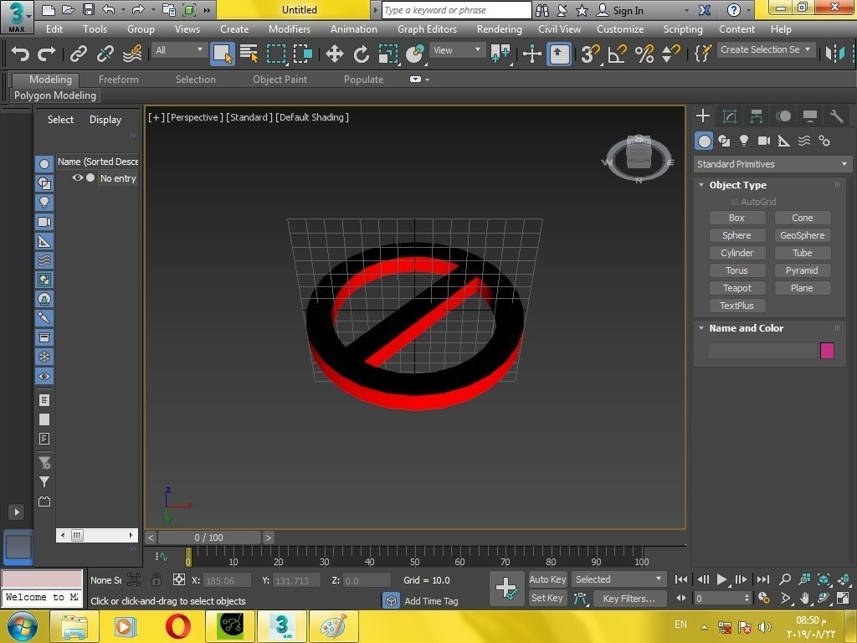Click the Unlink Selection icon
The width and height of the screenshot is (857, 643).
tap(105, 54)
